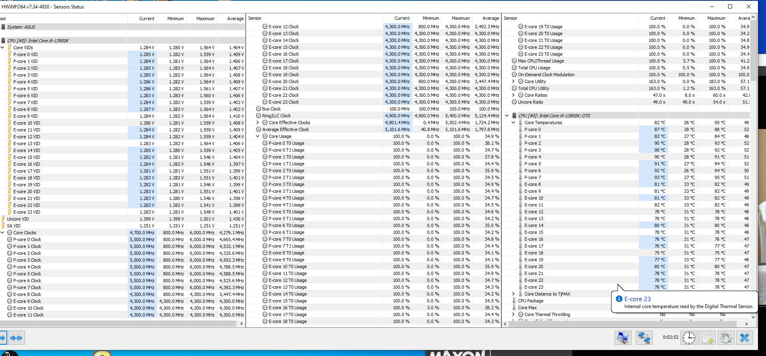Select the E-core 17 VID row

[x=123, y=171]
